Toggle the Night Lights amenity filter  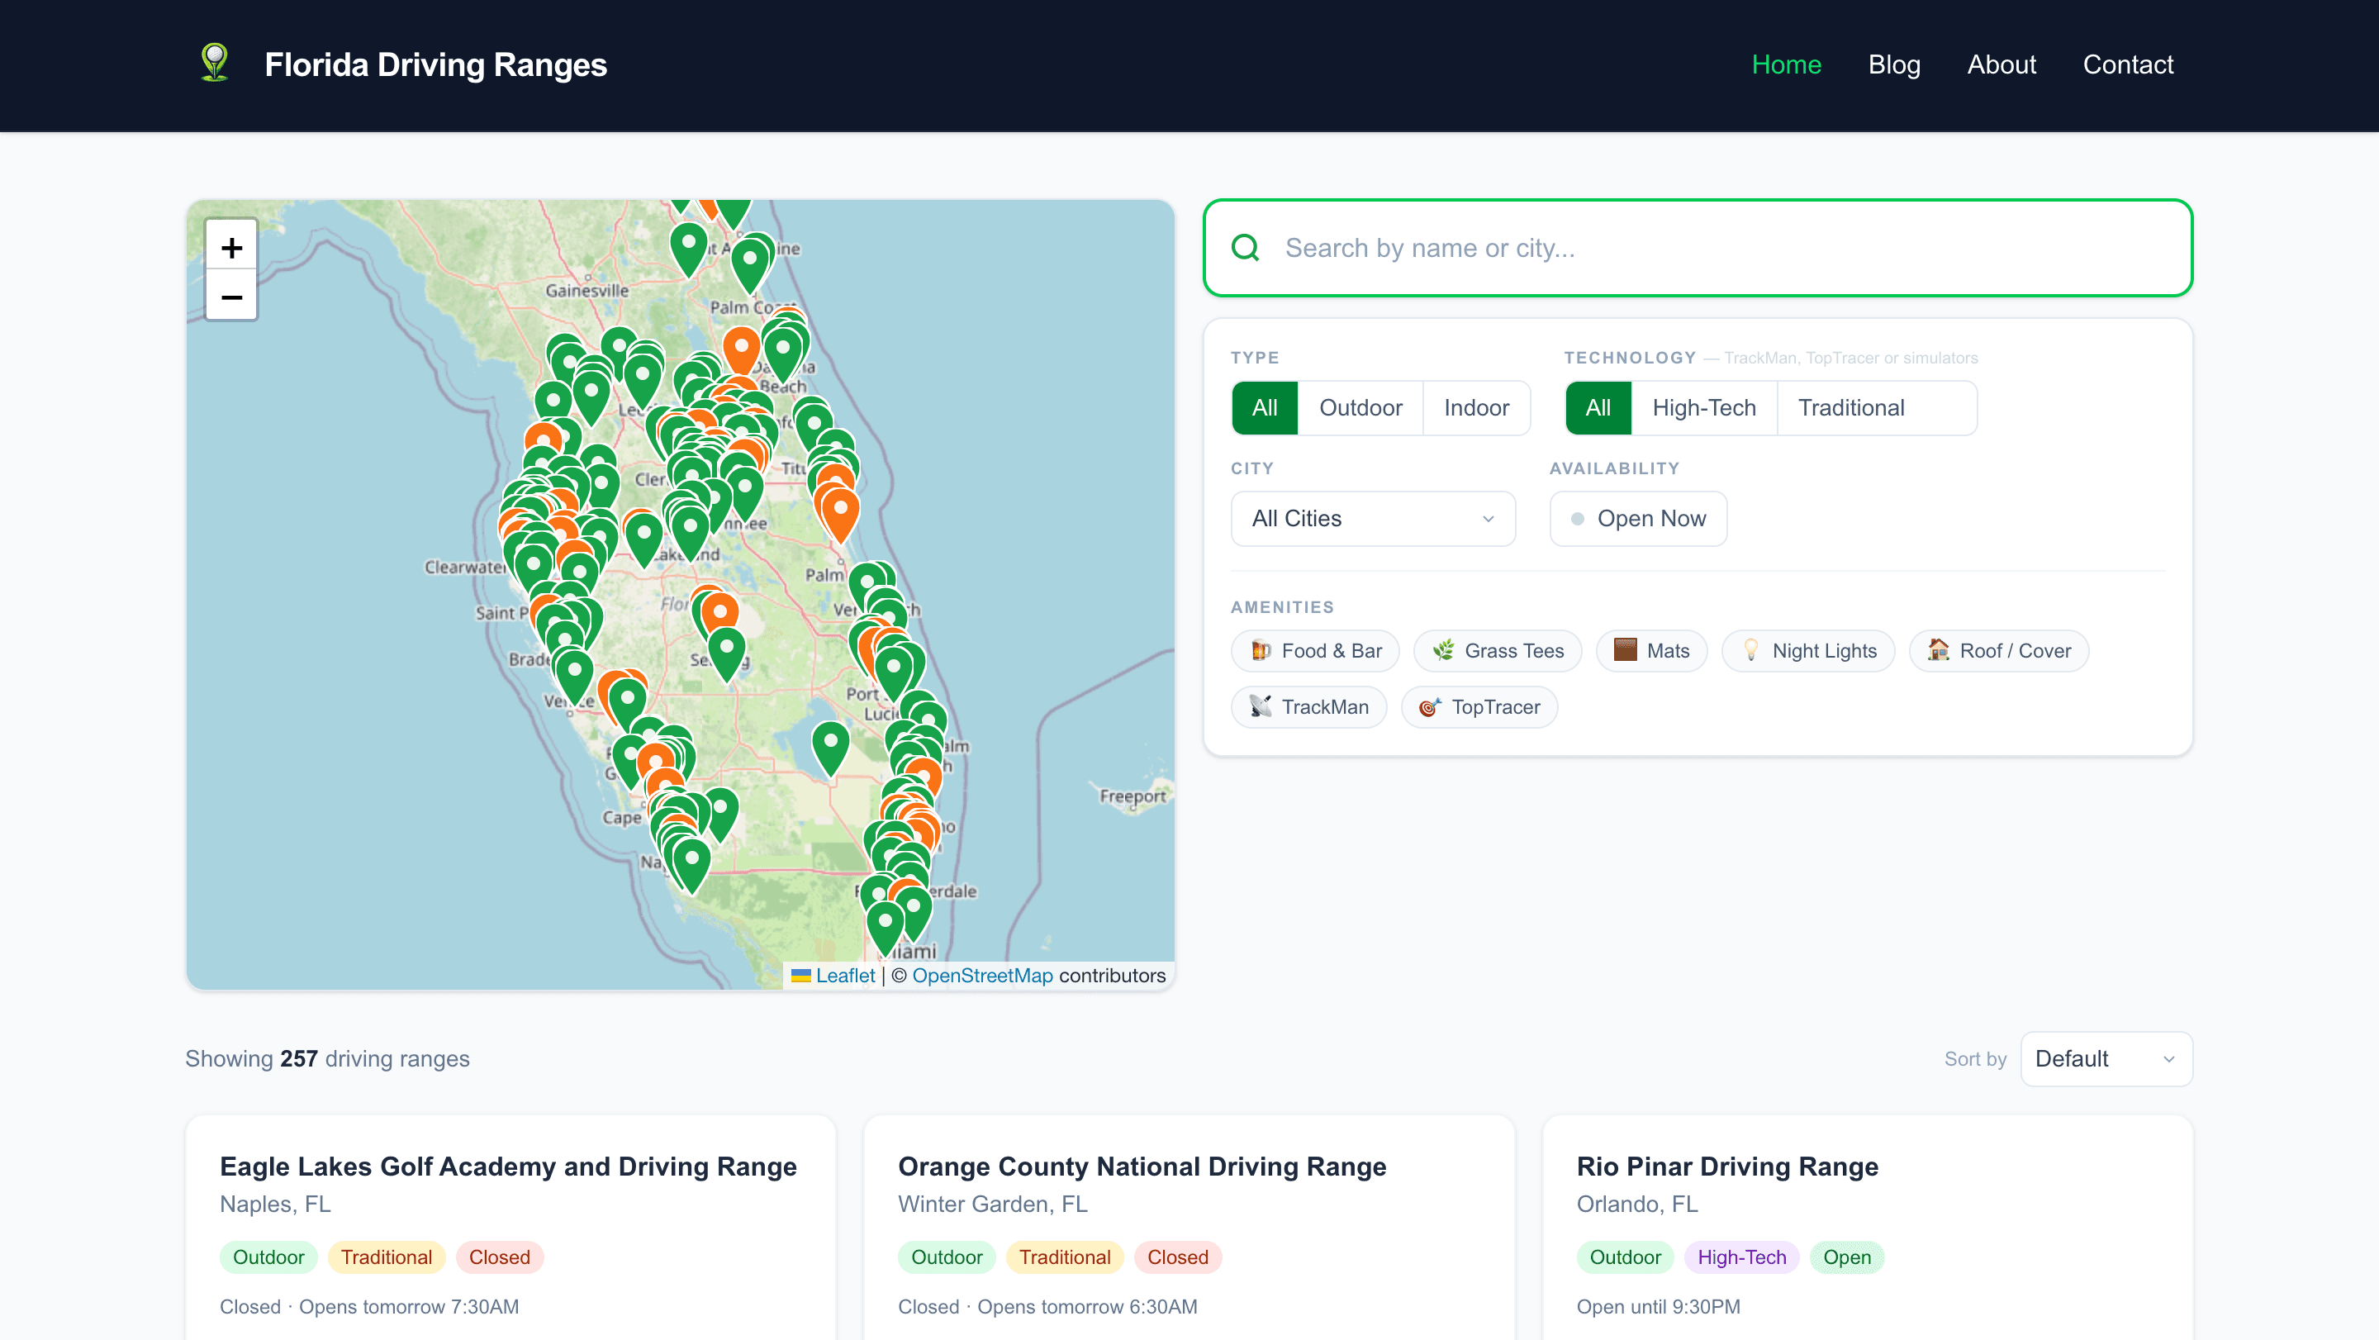[x=1807, y=650]
